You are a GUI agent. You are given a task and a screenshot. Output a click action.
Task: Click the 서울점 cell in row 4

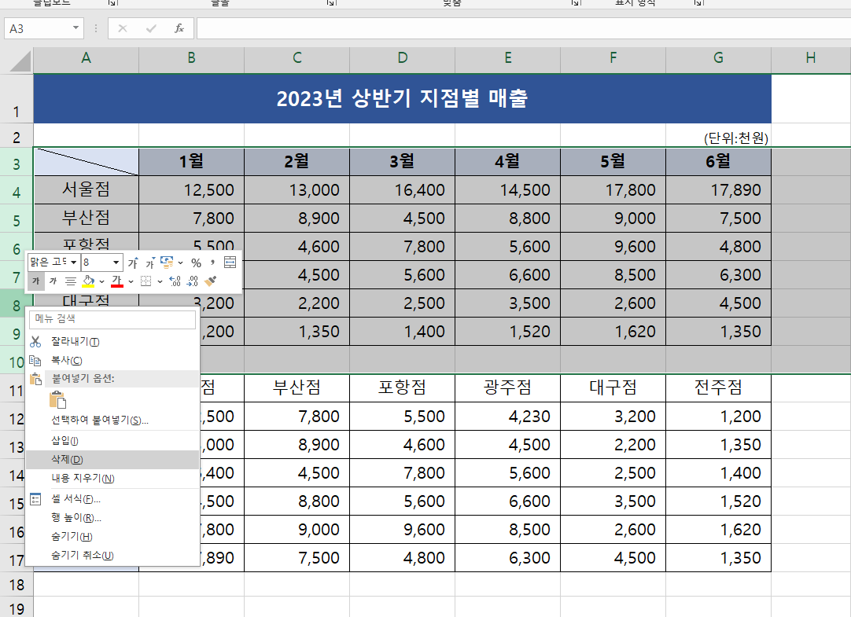pyautogui.click(x=86, y=189)
